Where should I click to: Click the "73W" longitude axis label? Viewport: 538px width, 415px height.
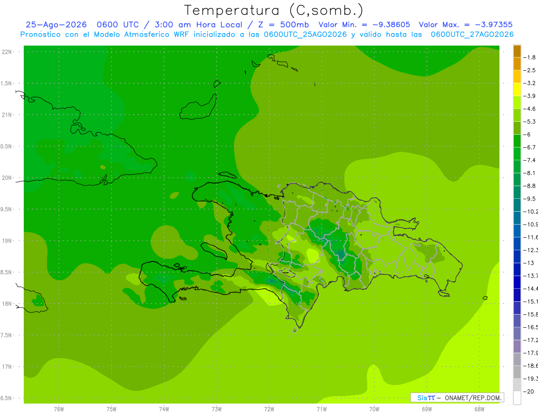217,409
